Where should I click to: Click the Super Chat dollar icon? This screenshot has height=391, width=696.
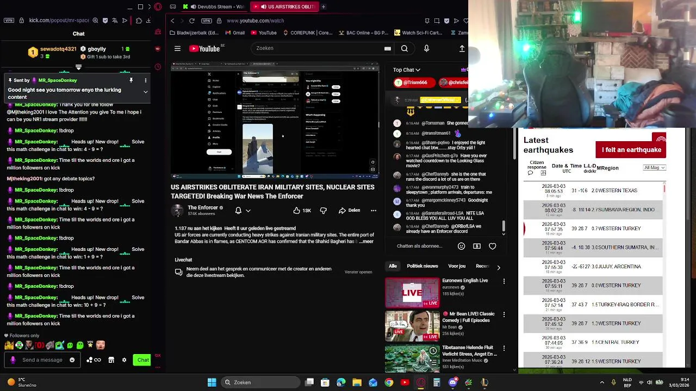(x=477, y=246)
